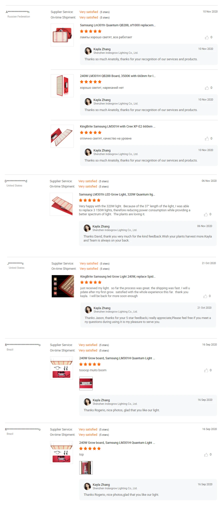This screenshot has height=509, width=221.
Task: Like the 'лампы хорошо светят' review
Action: (207, 37)
